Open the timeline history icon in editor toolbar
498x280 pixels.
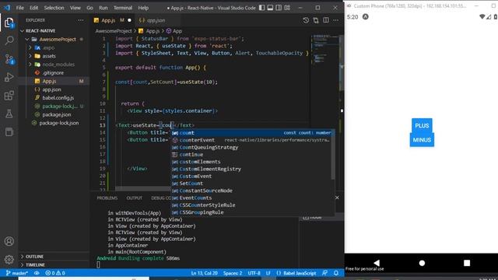[306, 20]
